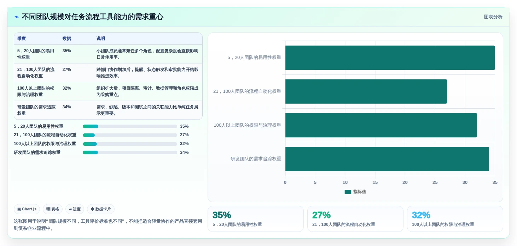
Task: Click the description starting 小团队成员通常兼任多个角色
Action: [x=147, y=54]
